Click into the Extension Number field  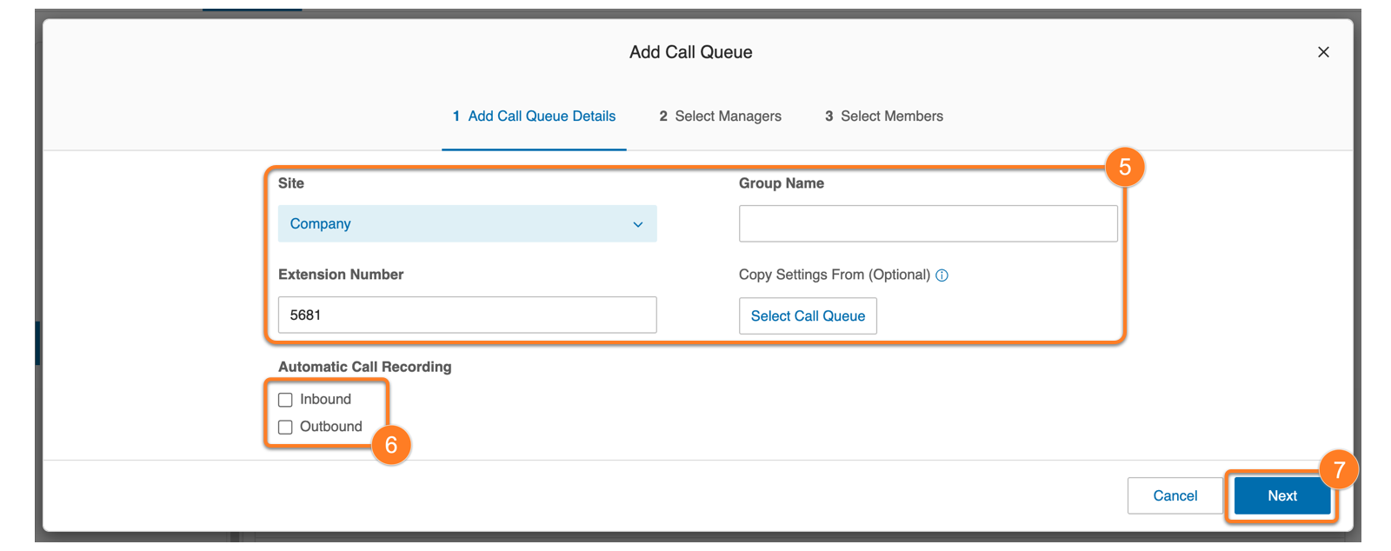point(467,315)
